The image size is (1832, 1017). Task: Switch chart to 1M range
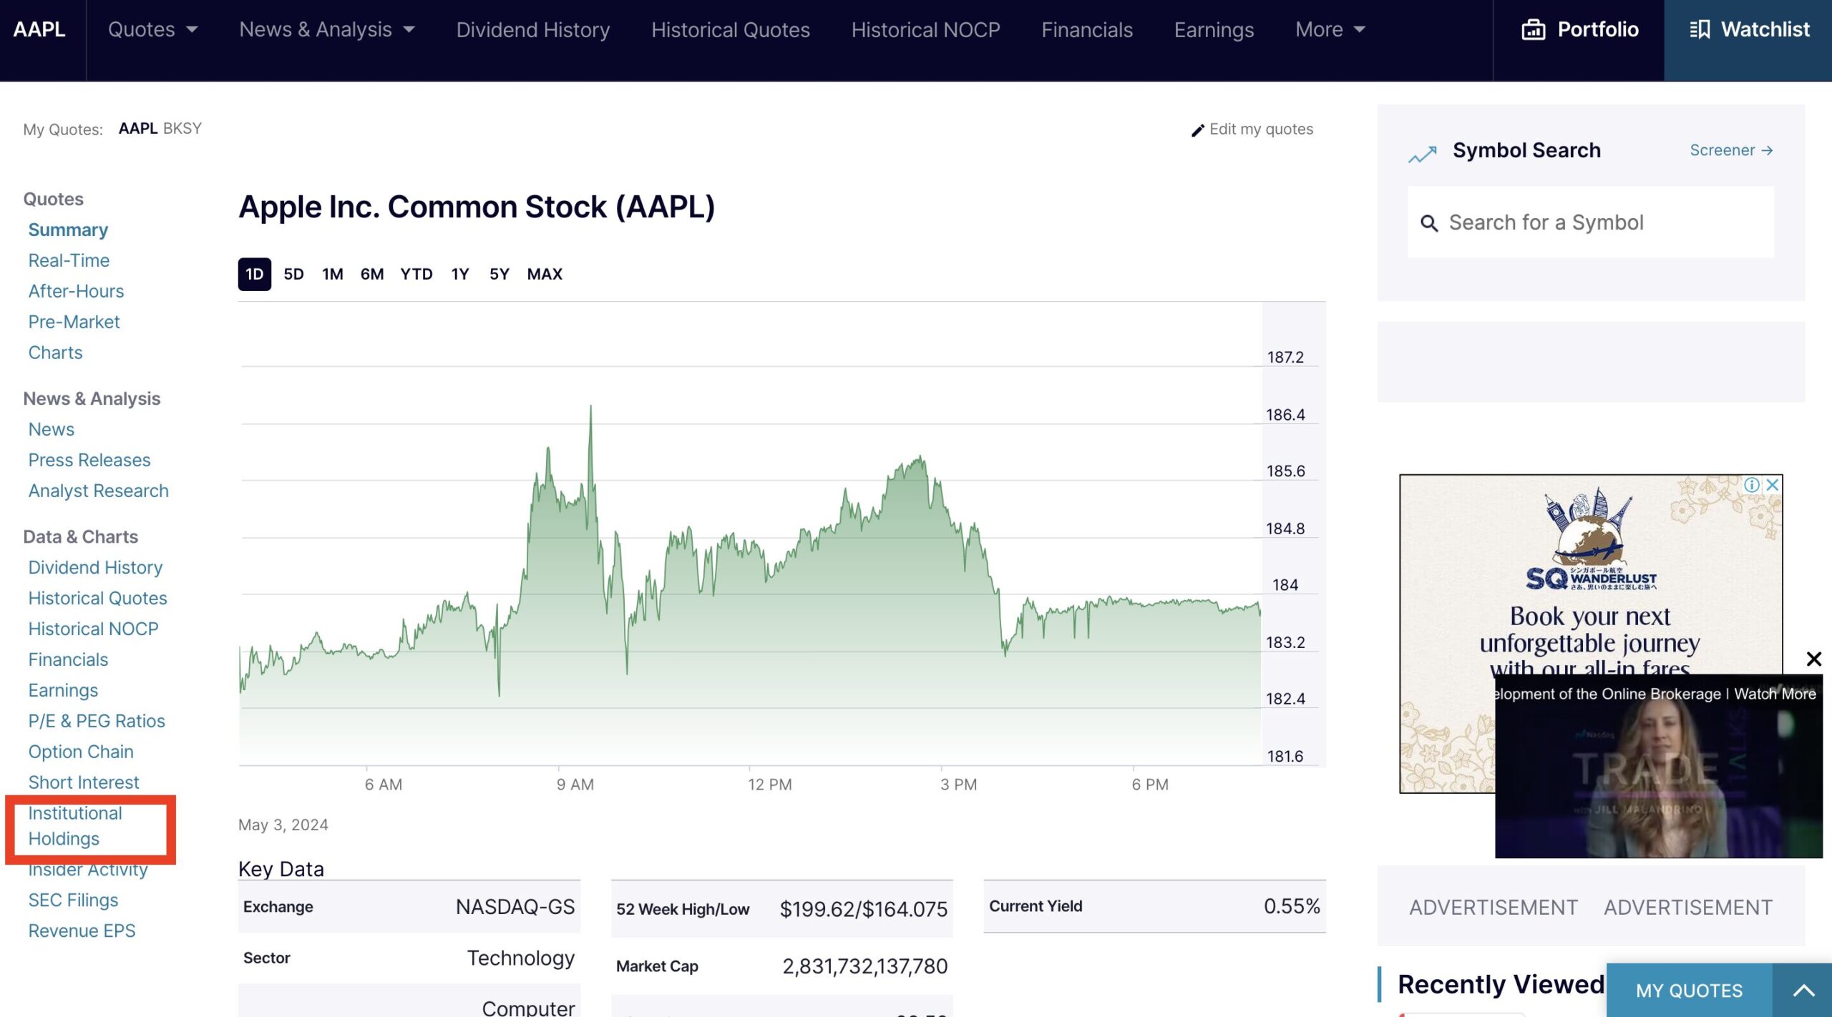[x=332, y=274]
